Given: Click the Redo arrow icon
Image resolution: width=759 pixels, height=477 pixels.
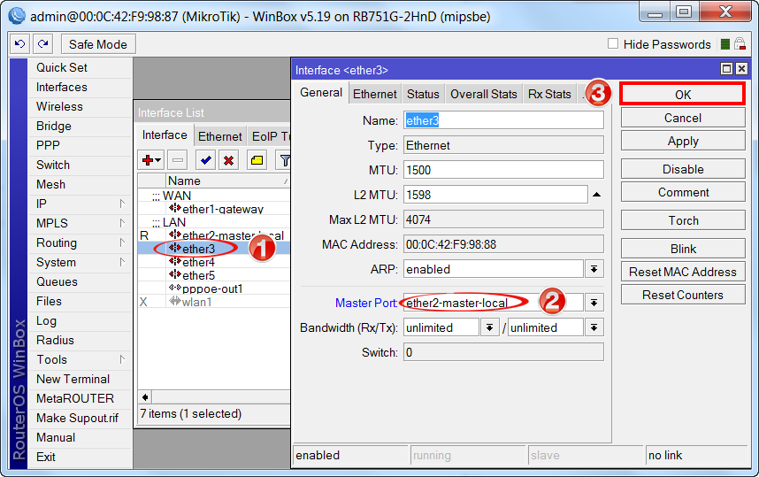Looking at the screenshot, I should click(x=43, y=44).
